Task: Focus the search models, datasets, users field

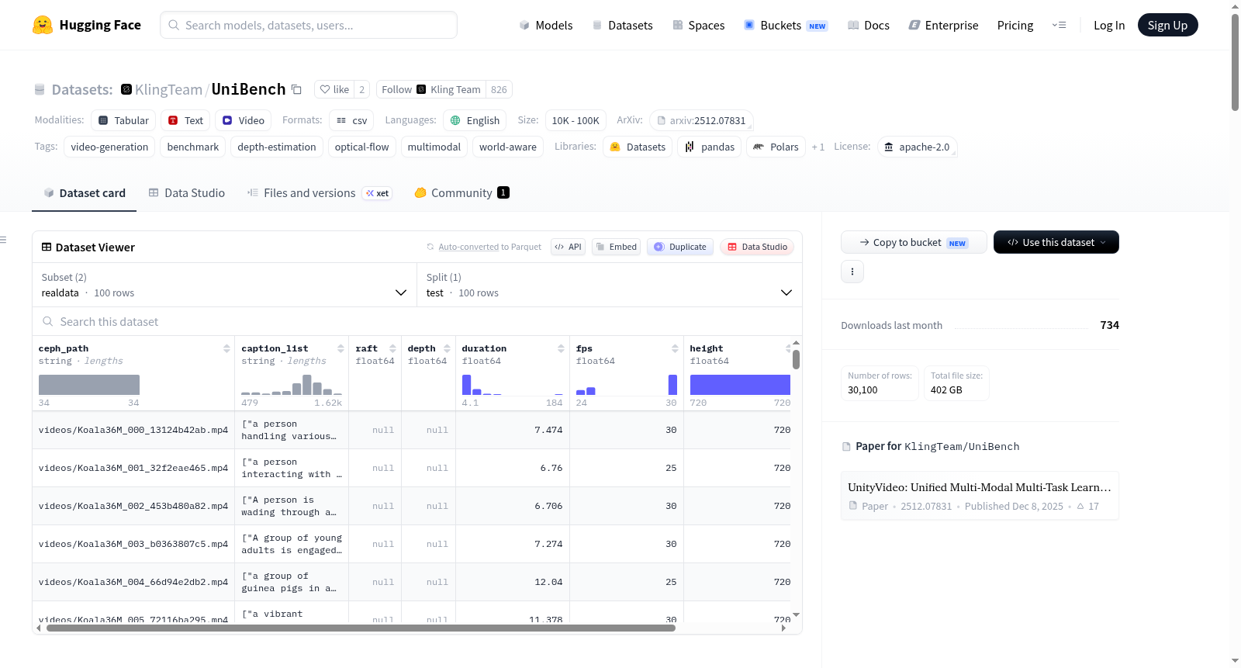Action: 309,25
